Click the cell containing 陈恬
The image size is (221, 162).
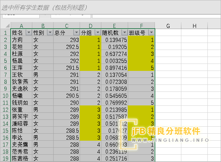pos(22,130)
